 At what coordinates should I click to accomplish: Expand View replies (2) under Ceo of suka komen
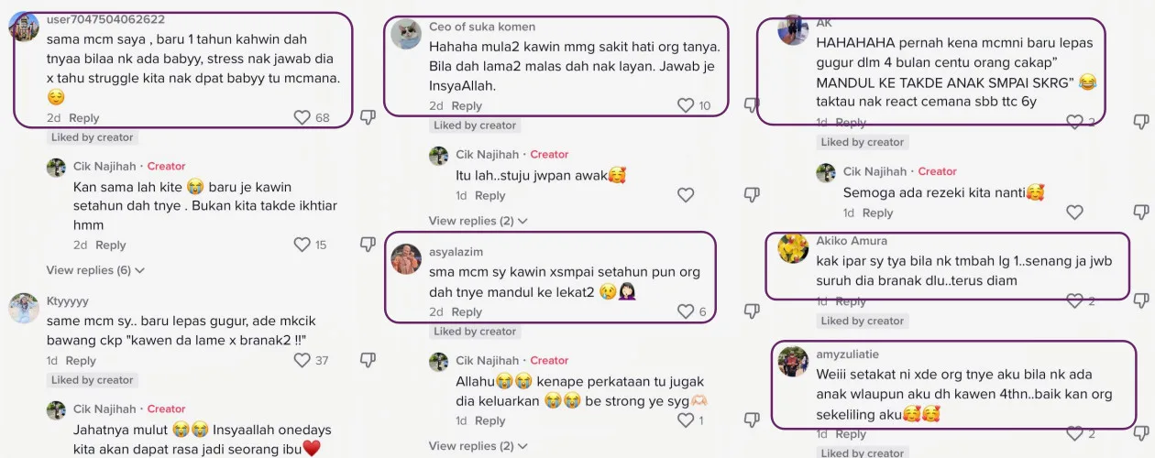[478, 221]
